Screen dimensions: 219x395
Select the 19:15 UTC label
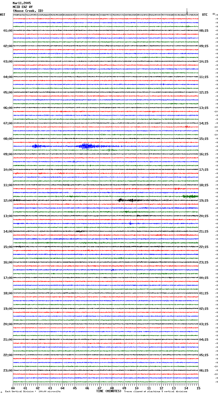pyautogui.click(x=204, y=201)
